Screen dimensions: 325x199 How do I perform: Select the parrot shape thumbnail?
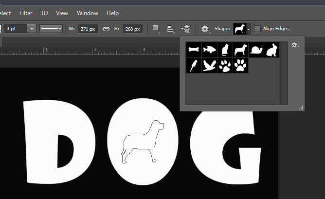click(x=194, y=66)
